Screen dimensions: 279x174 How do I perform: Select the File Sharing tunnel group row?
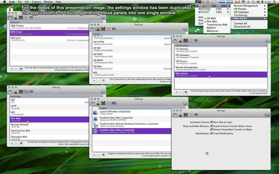click(221, 50)
